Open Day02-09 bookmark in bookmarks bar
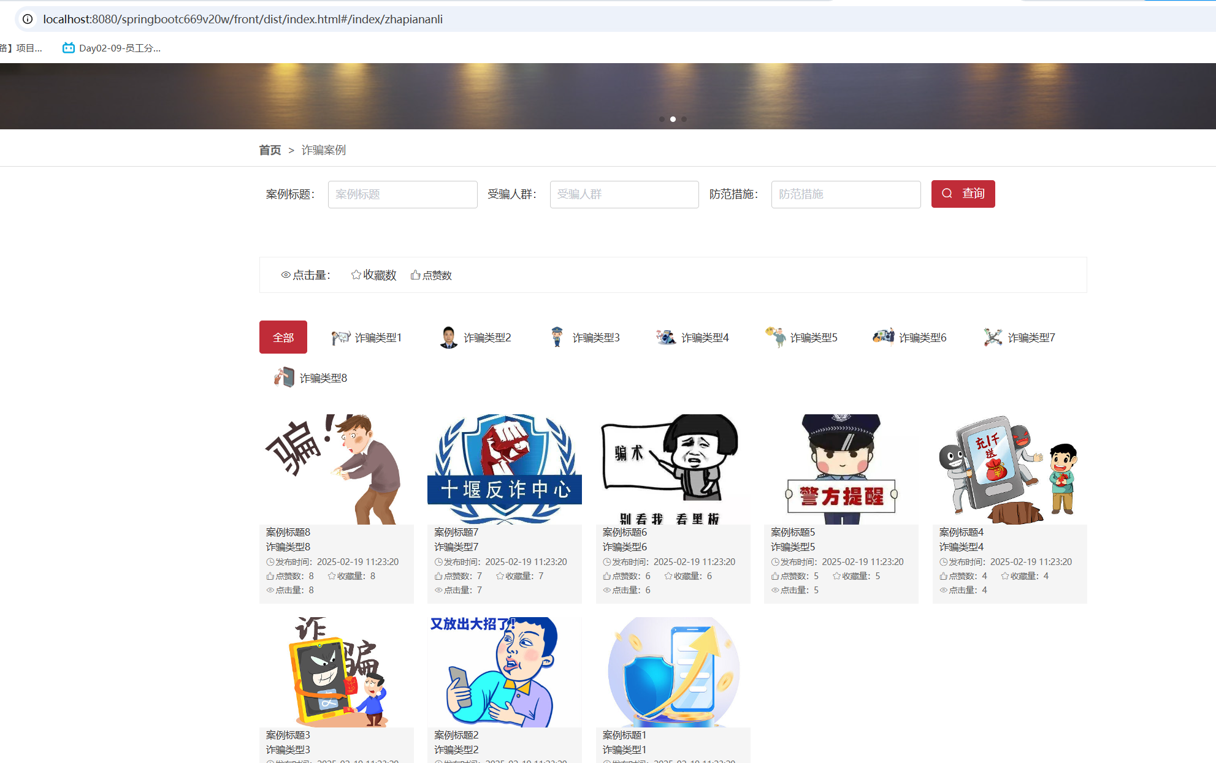Screen dimensions: 1216x763 click(x=112, y=48)
